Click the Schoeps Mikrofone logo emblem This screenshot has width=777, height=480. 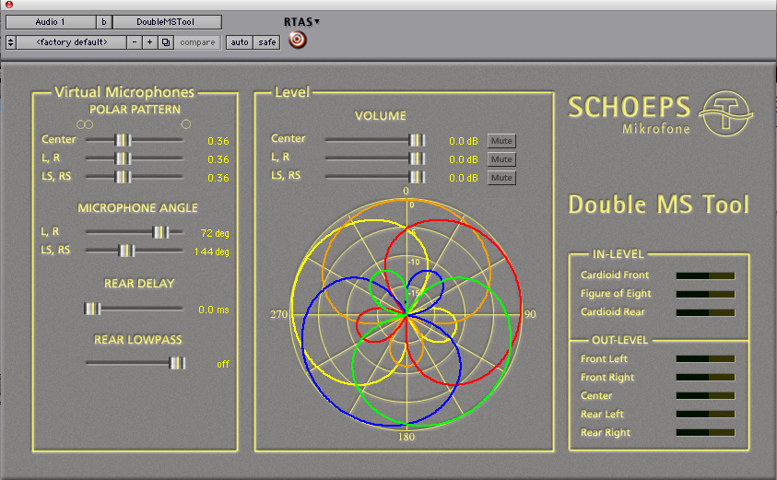coord(726,113)
